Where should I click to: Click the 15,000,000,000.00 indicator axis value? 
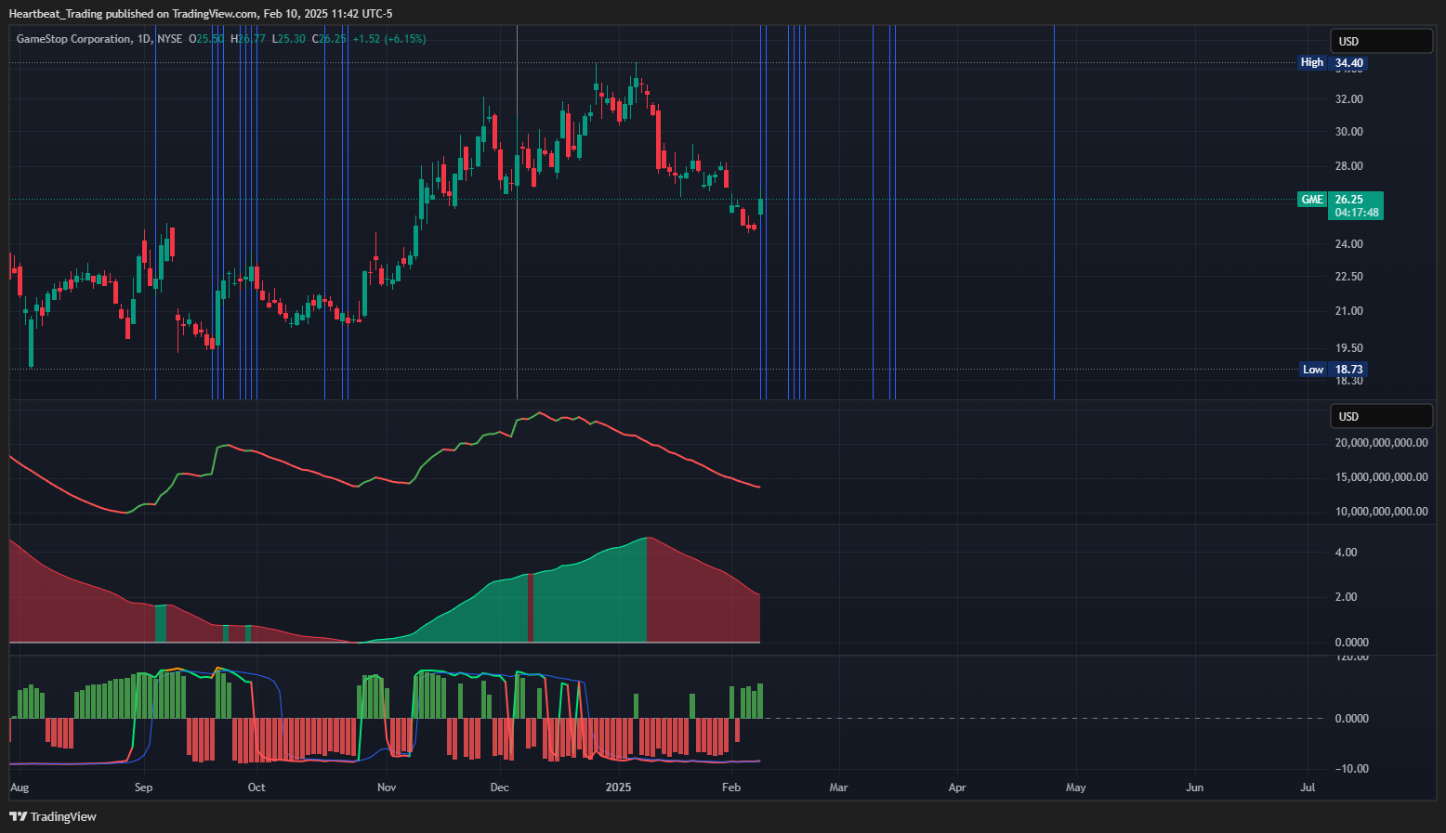(x=1381, y=477)
